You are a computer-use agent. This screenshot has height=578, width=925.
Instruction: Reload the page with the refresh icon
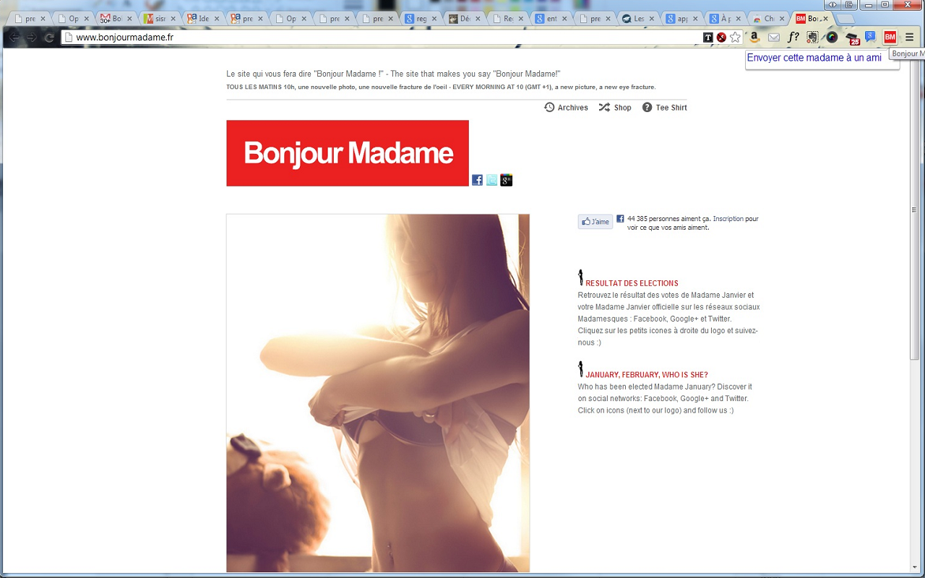[x=49, y=38]
